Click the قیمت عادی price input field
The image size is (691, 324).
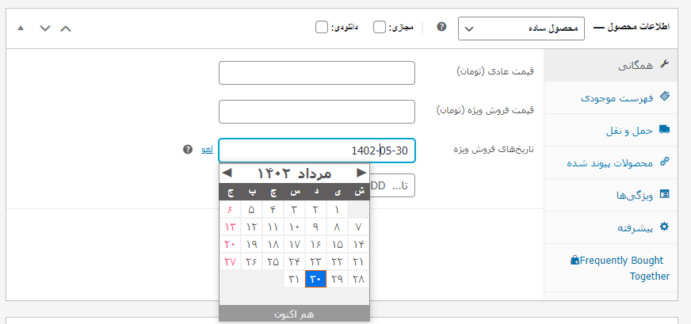click(x=317, y=73)
